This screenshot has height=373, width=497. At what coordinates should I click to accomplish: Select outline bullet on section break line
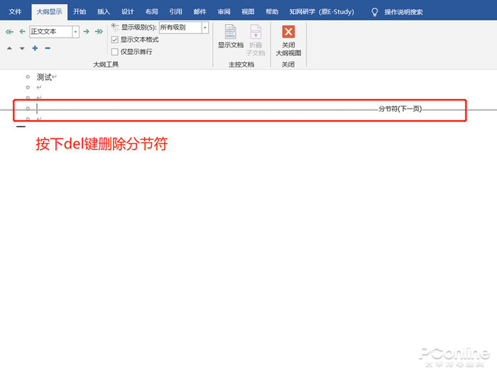click(x=28, y=109)
